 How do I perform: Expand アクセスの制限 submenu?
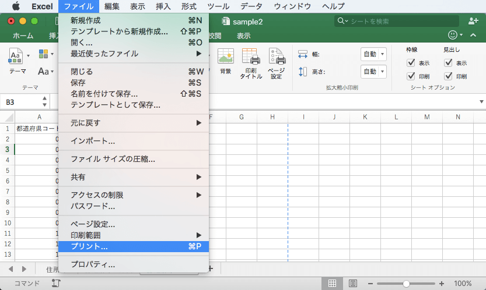pos(134,195)
